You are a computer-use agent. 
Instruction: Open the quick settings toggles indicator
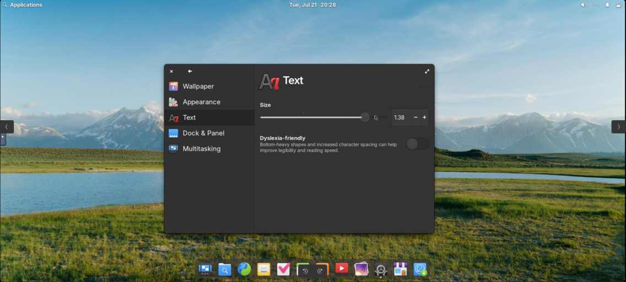tap(619, 5)
